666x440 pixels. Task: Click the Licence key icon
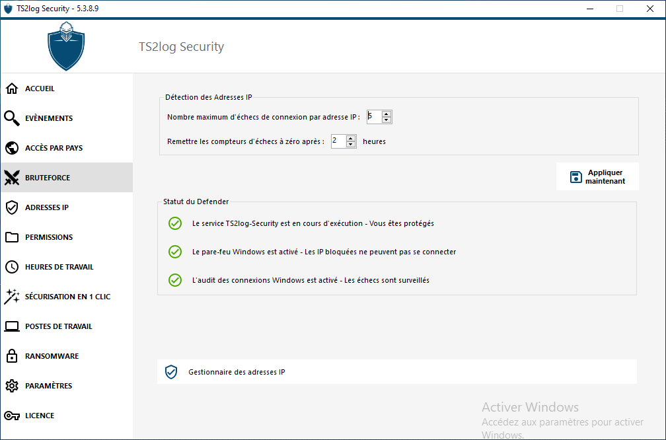click(12, 416)
